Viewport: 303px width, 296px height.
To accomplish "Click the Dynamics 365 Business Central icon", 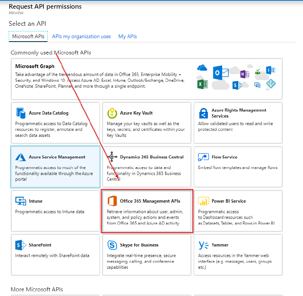I will point(112,156).
